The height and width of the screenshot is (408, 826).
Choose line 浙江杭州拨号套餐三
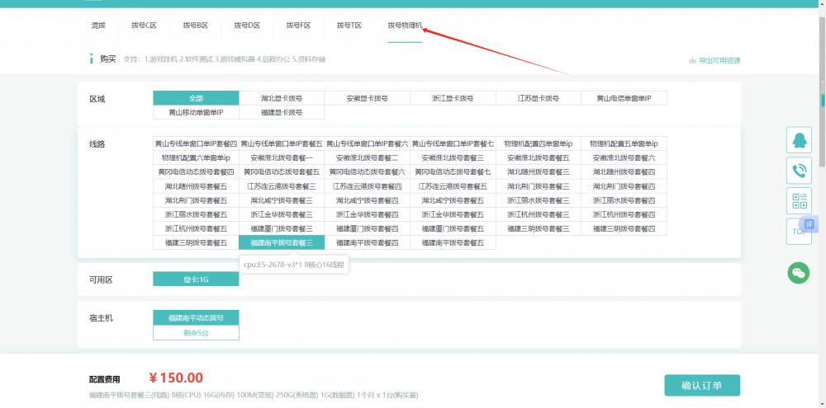539,214
